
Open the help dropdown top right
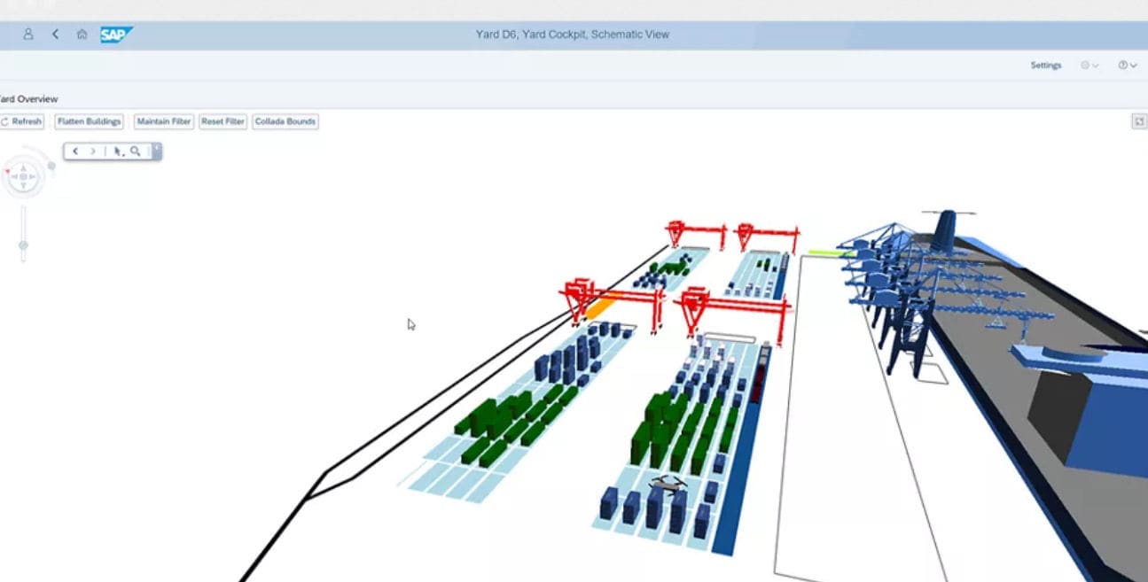click(x=1124, y=65)
